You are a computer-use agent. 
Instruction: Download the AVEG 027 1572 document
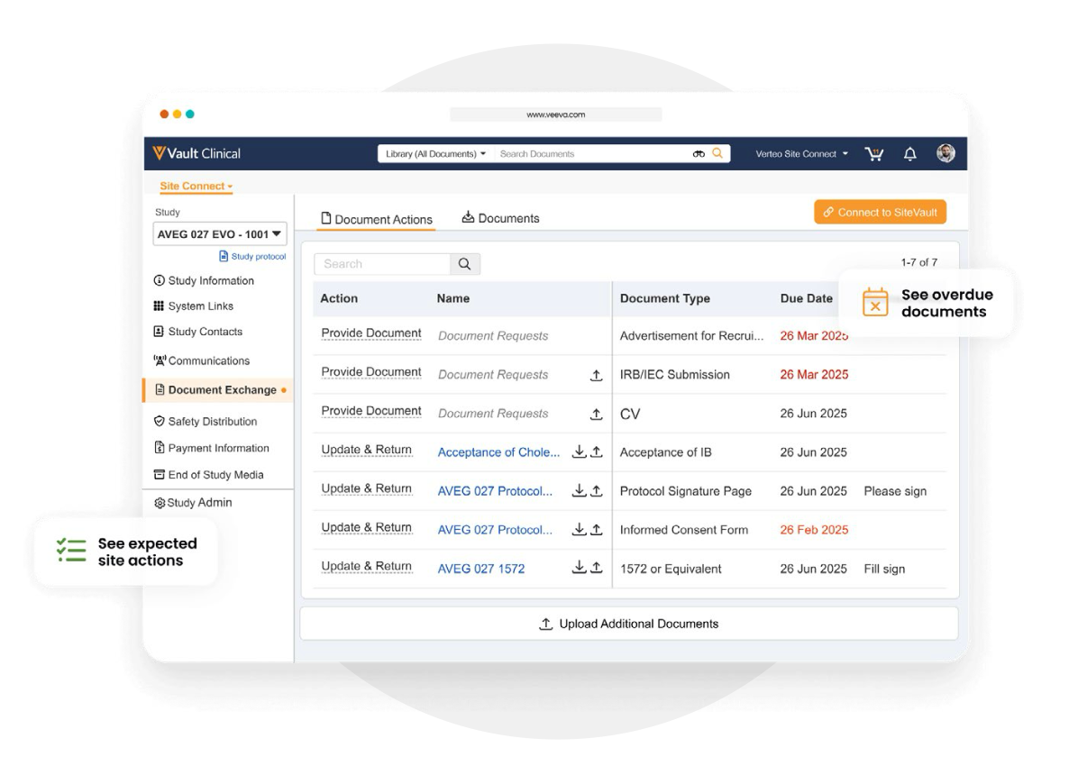pyautogui.click(x=579, y=568)
